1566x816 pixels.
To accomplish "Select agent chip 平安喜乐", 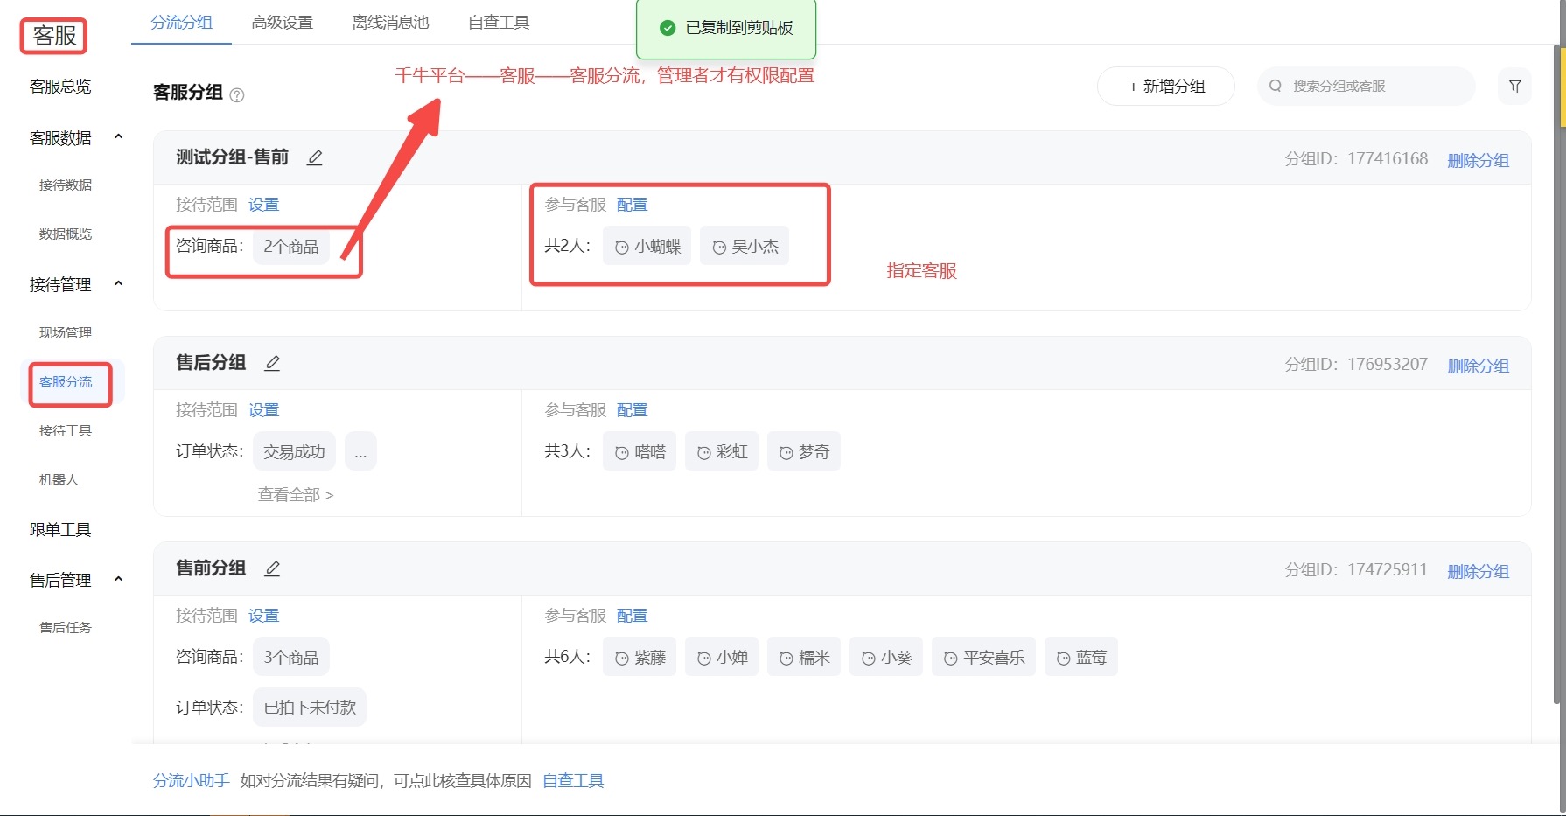I will (984, 657).
